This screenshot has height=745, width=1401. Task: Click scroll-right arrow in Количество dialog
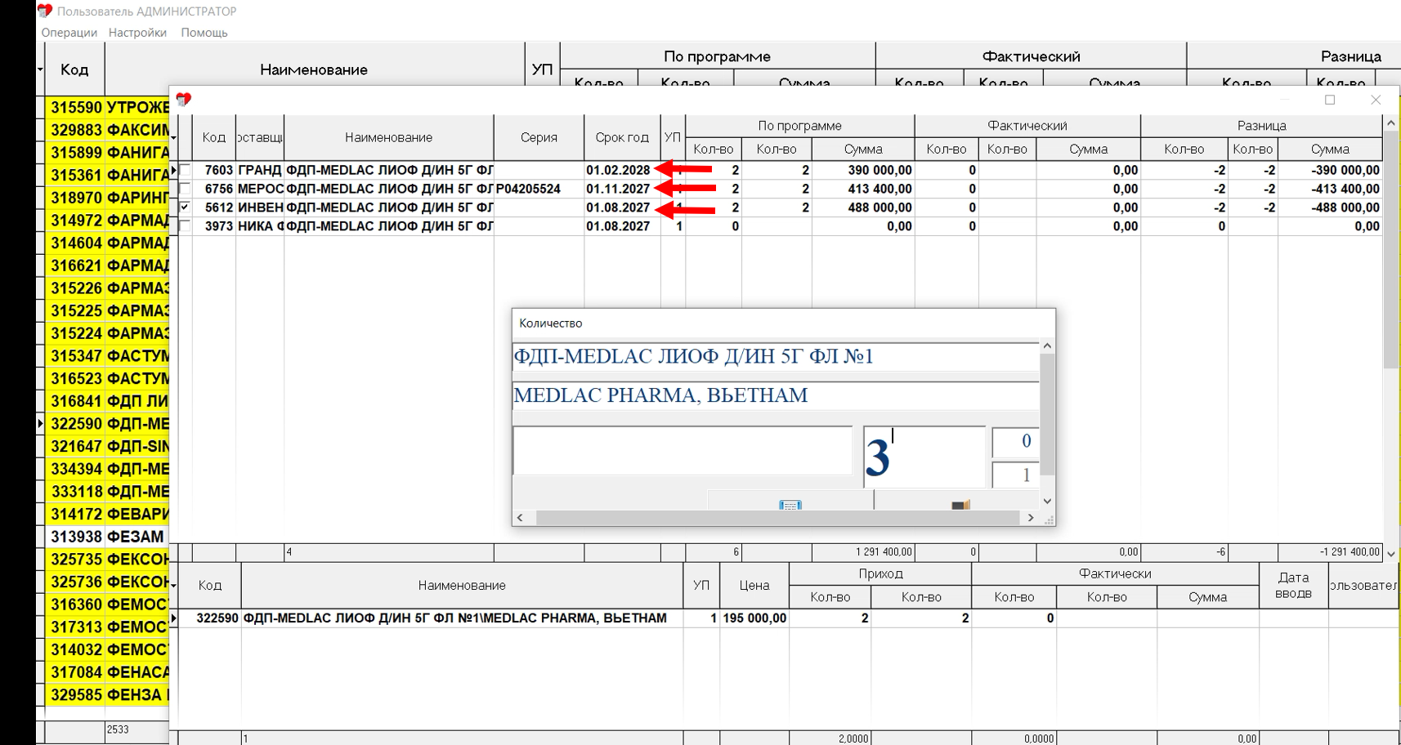[1031, 518]
